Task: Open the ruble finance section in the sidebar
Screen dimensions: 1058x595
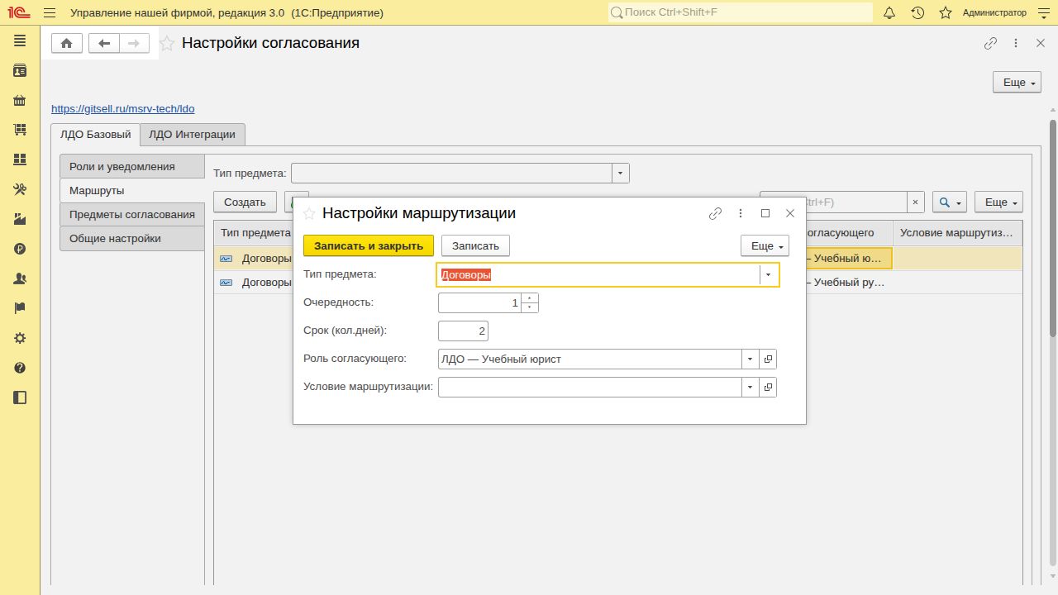Action: click(20, 249)
